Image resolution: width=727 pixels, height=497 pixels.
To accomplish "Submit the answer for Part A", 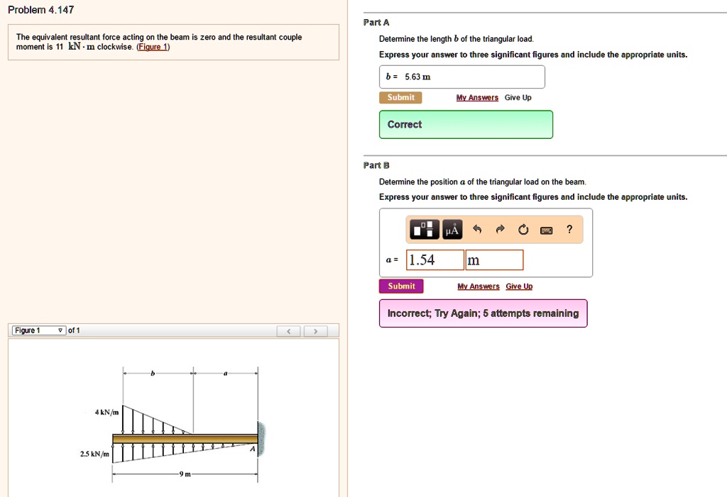I will click(400, 97).
